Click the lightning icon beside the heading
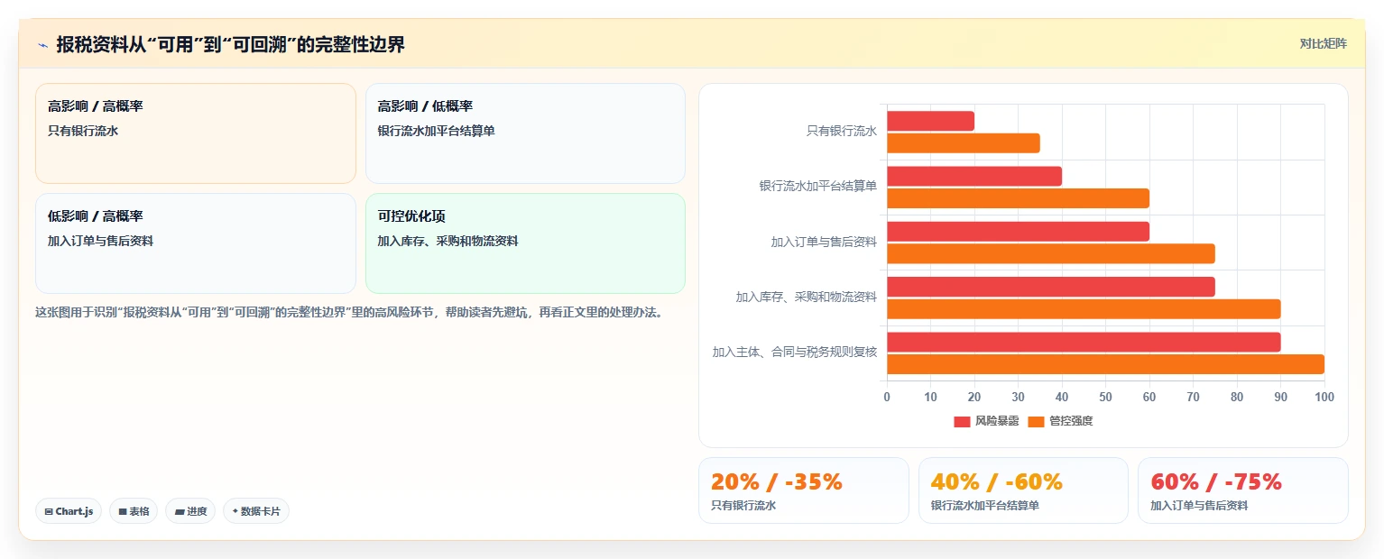1384x559 pixels. click(x=42, y=44)
